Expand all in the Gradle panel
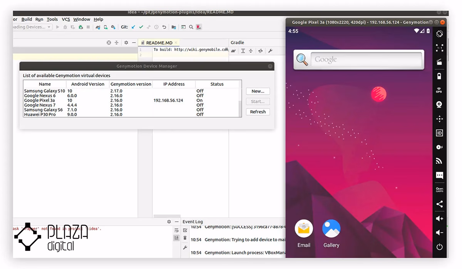The image size is (462, 269). (243, 51)
